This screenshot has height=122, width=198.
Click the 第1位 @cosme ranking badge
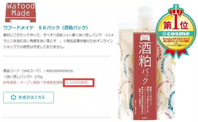[176, 31]
